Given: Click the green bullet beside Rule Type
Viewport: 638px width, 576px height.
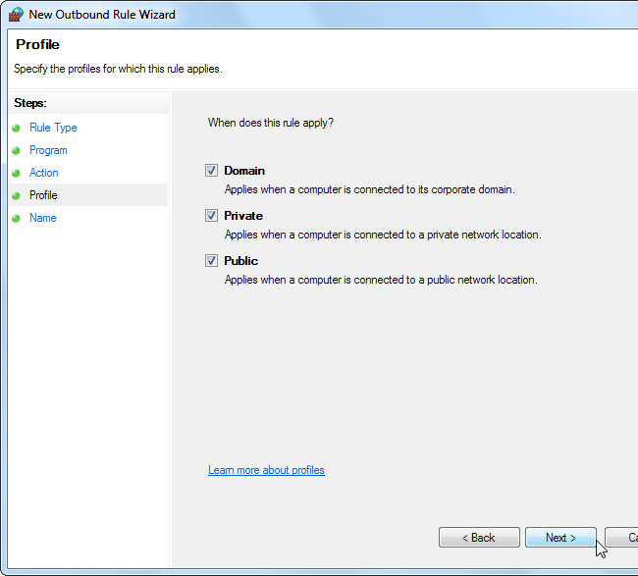Looking at the screenshot, I should coord(16,128).
